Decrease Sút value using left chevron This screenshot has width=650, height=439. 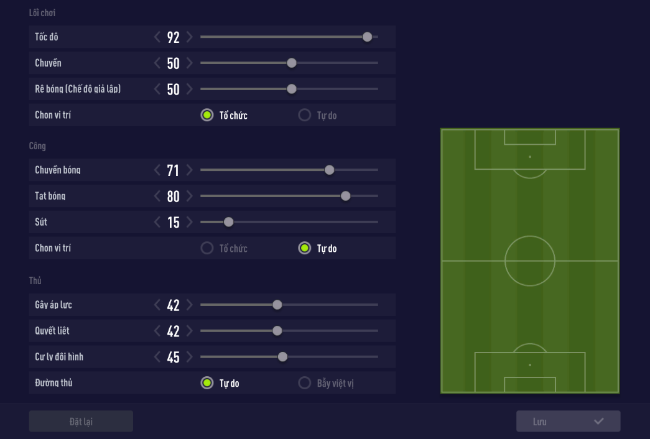[157, 223]
